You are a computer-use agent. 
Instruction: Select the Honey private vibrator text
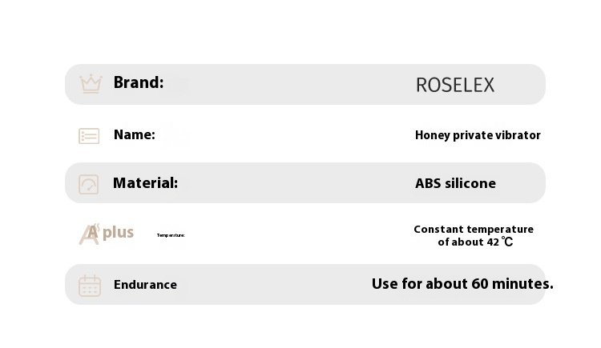(478, 135)
